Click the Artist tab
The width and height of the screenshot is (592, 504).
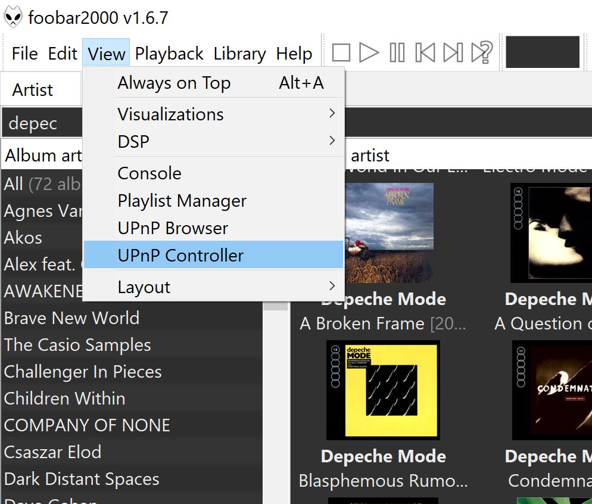point(40,89)
